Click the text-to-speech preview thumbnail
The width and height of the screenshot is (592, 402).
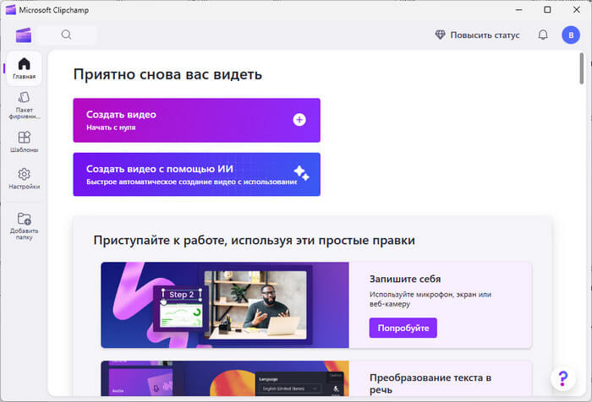tap(225, 378)
